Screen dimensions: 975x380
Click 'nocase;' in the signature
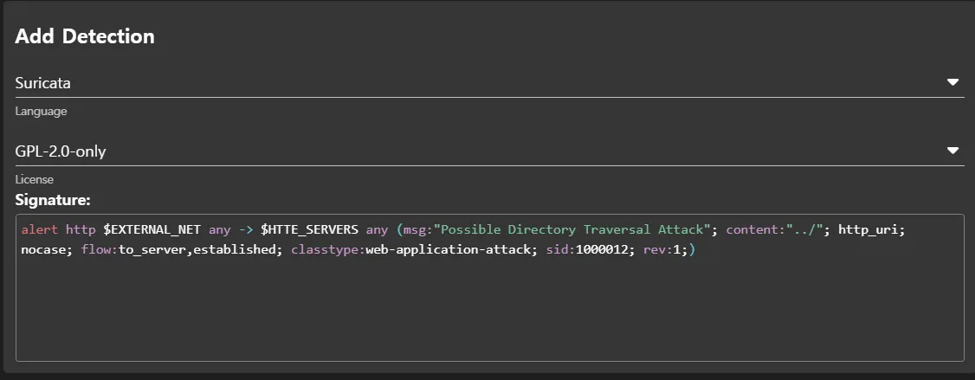click(48, 250)
